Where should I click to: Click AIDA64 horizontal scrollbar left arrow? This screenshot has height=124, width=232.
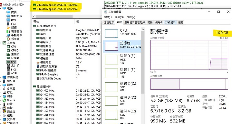click(34, 16)
